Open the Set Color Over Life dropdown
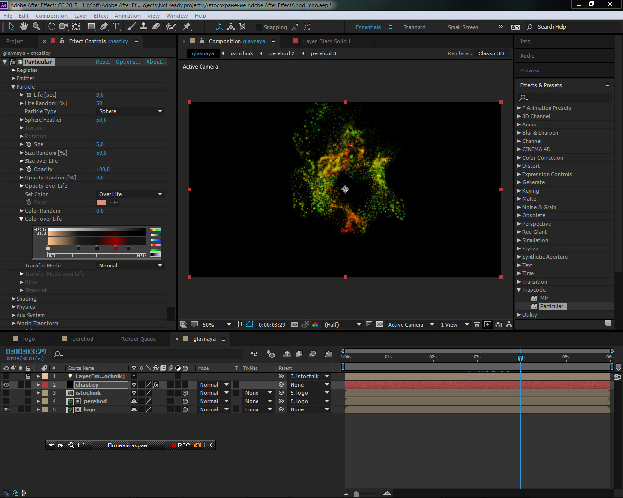The image size is (623, 498). pos(130,194)
